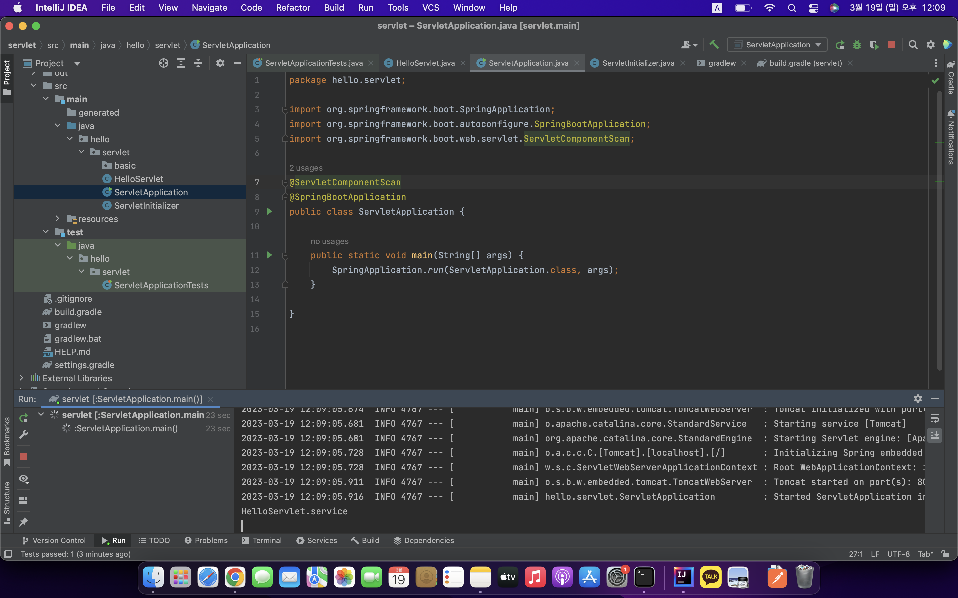Viewport: 958px width, 598px height.
Task: Open the Gradle tool window
Action: [951, 77]
